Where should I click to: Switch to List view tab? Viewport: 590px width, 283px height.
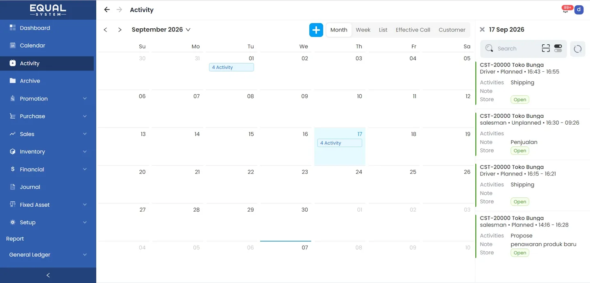pos(383,30)
